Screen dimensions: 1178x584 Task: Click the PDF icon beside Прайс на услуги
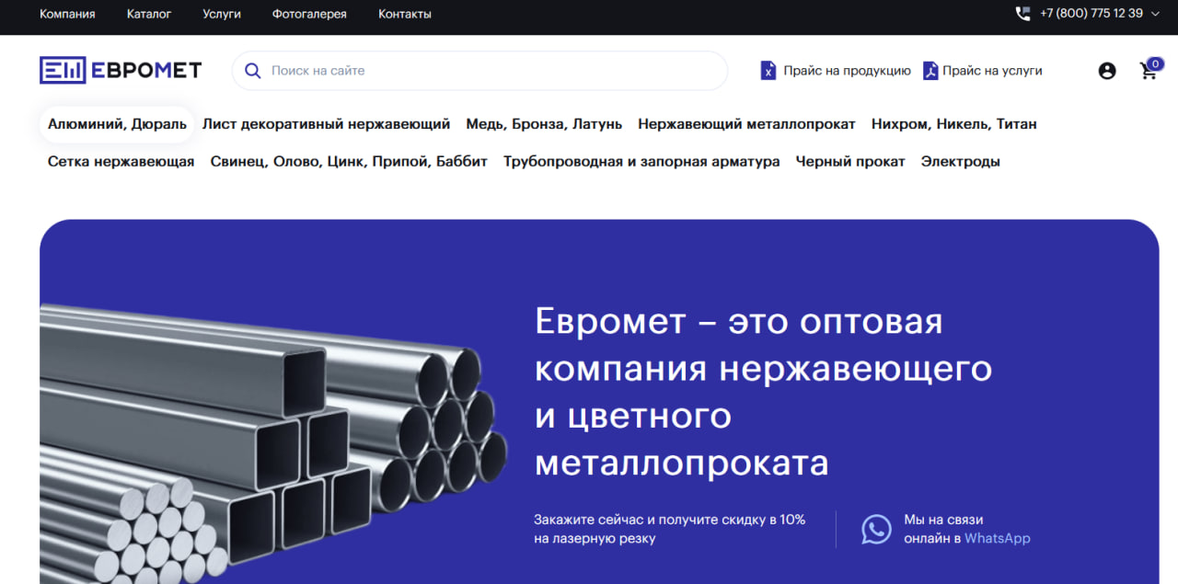tap(930, 71)
